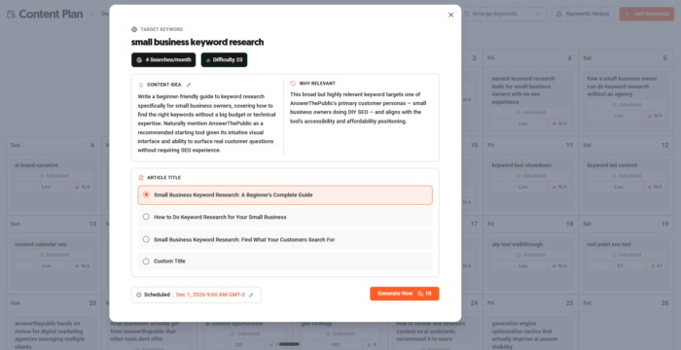This screenshot has width=681, height=350.
Task: Click the Add Keywords button
Action: [647, 14]
